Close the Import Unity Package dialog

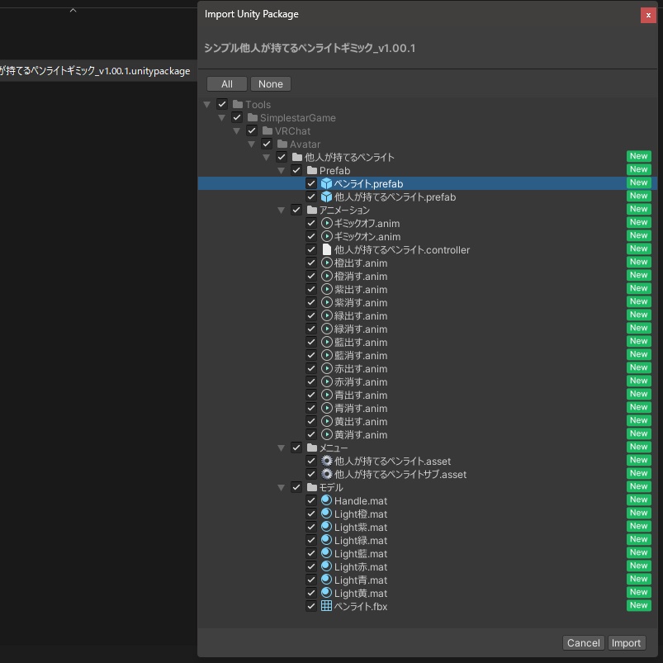pos(648,15)
